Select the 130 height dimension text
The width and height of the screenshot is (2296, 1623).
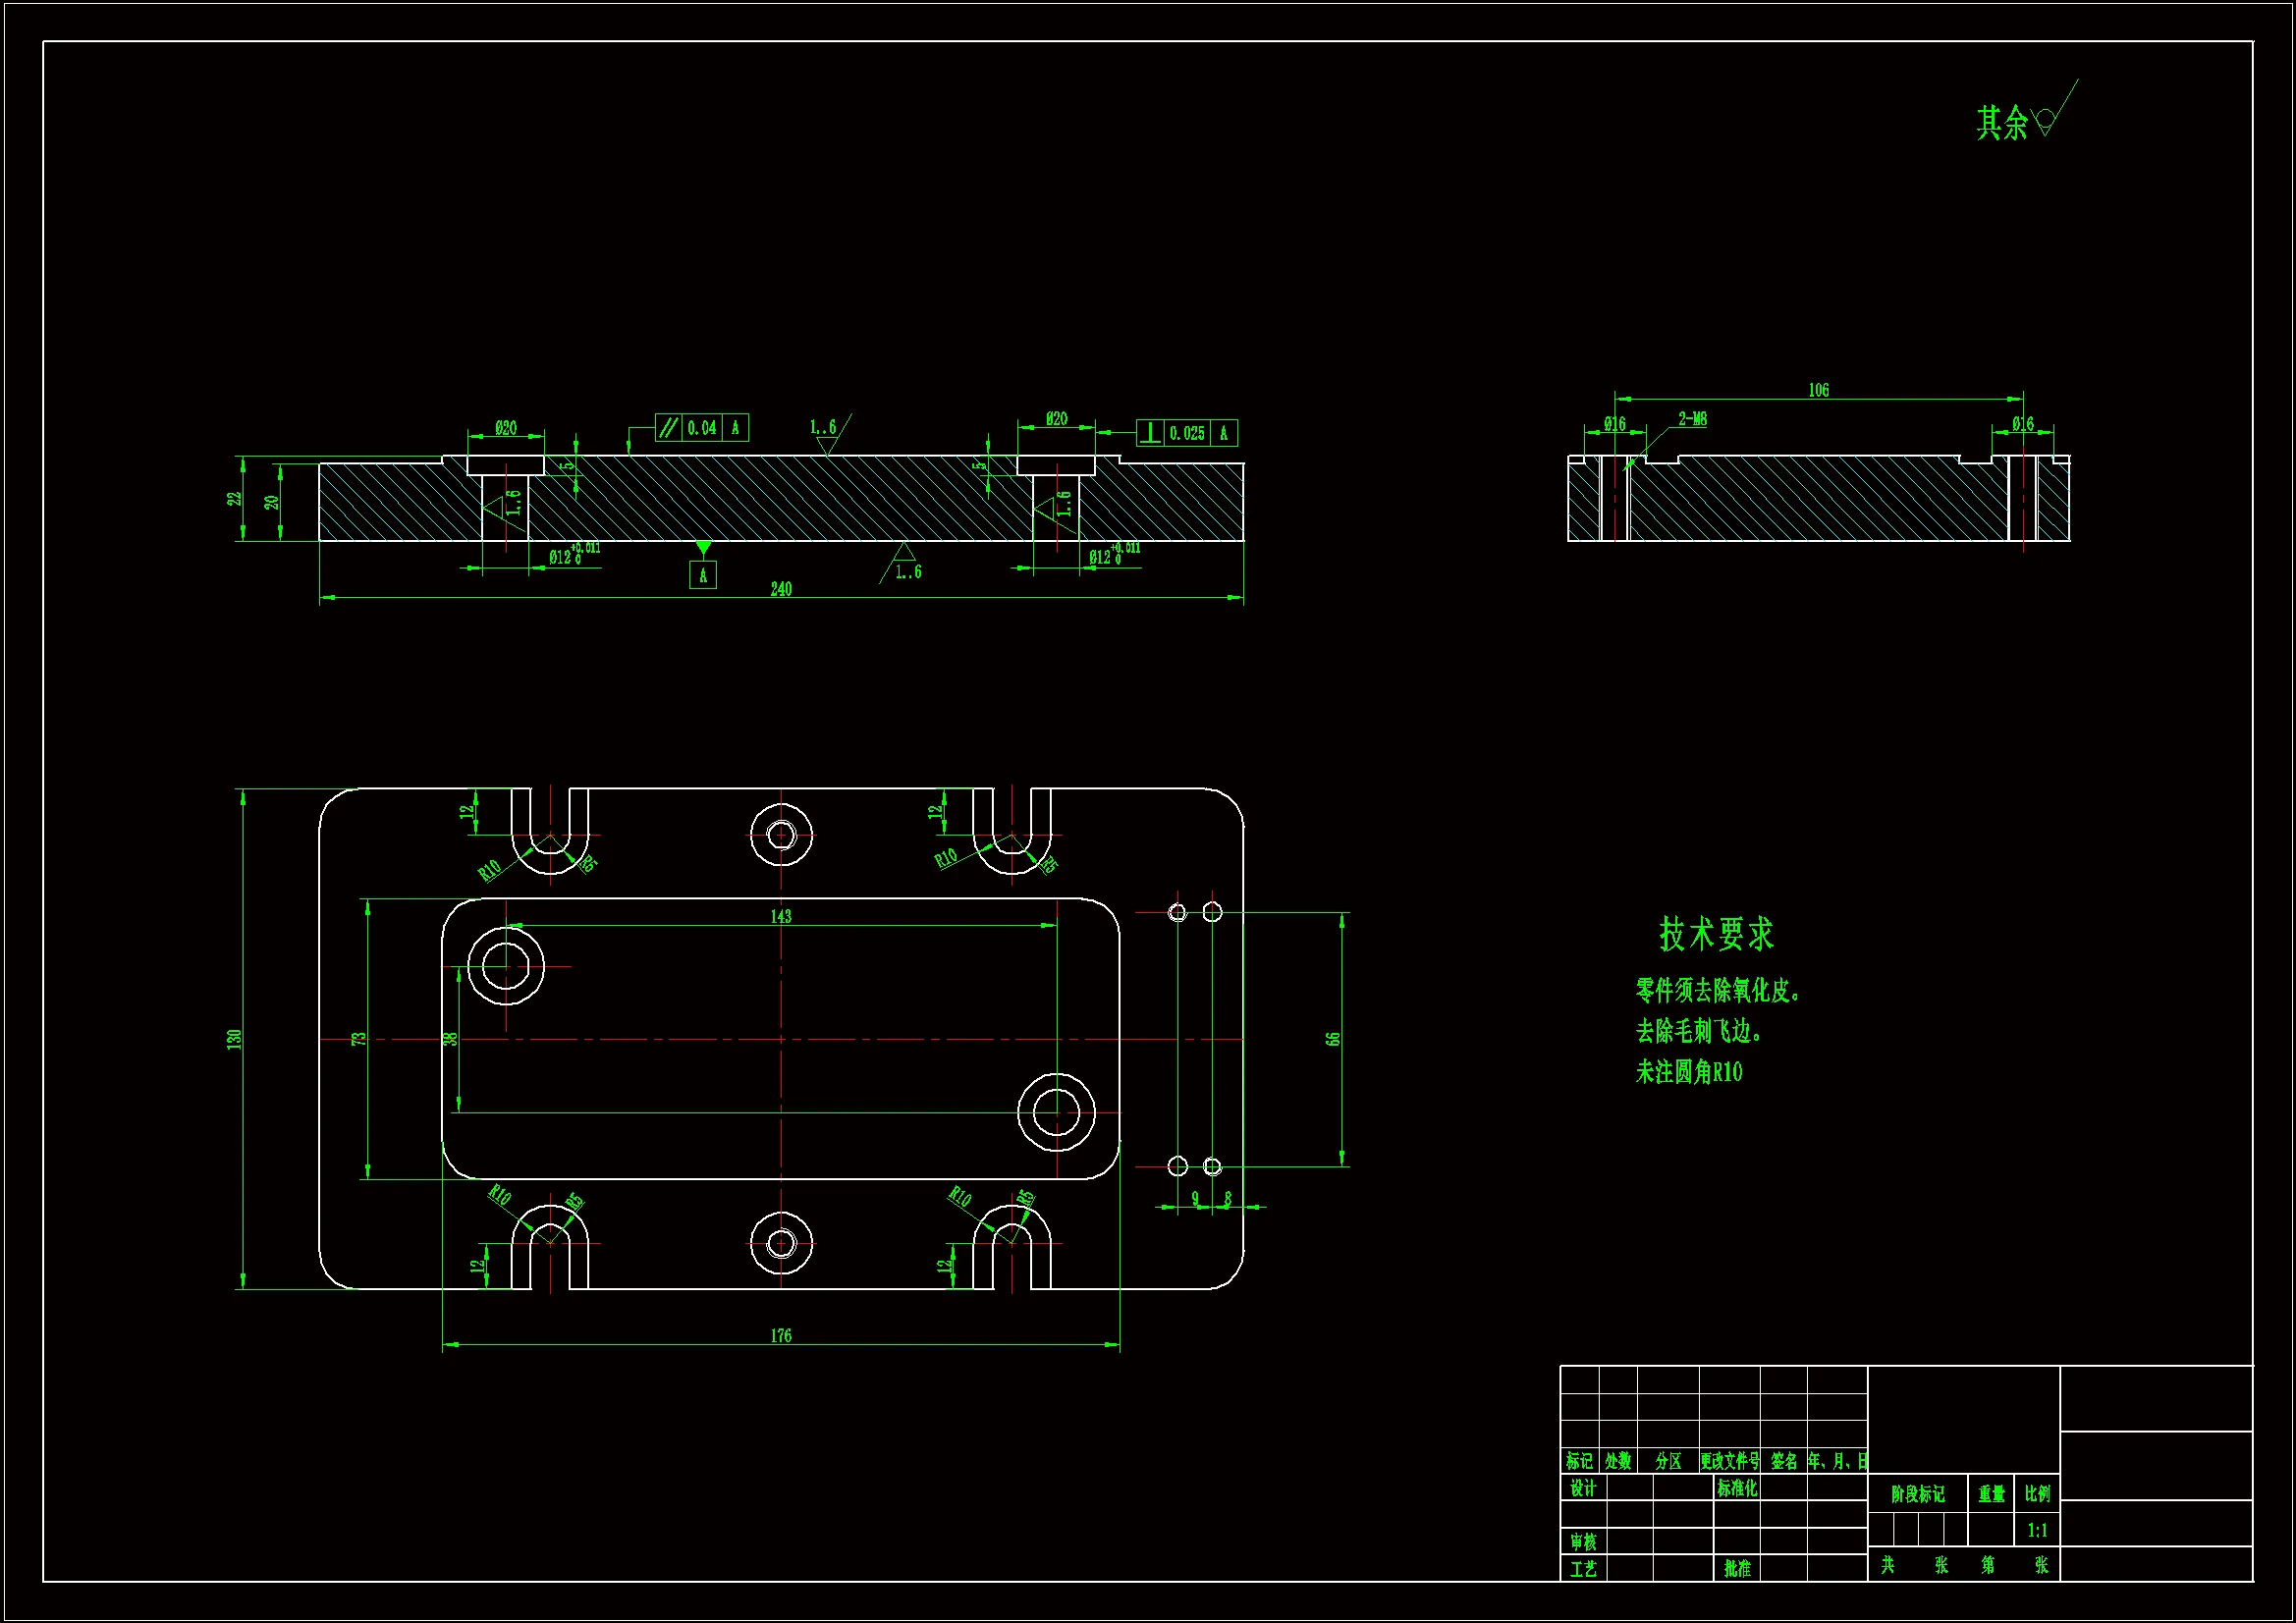pyautogui.click(x=234, y=1039)
